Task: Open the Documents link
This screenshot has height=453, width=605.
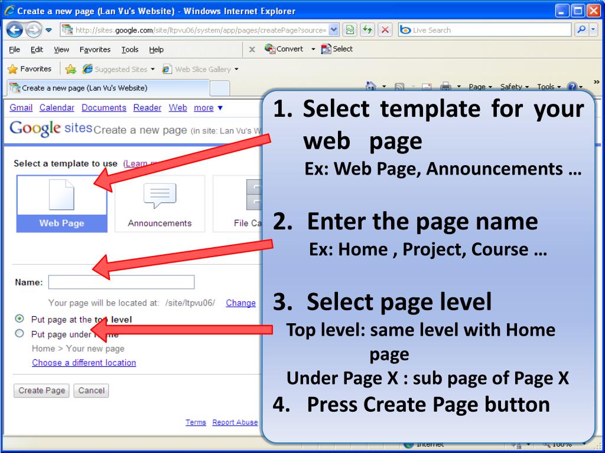Action: tap(104, 107)
